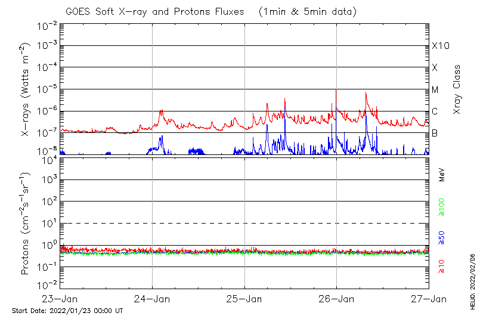Viewport: 477px width, 316px height.
Task: Click the Xray Class axis title
Action: tap(457, 89)
